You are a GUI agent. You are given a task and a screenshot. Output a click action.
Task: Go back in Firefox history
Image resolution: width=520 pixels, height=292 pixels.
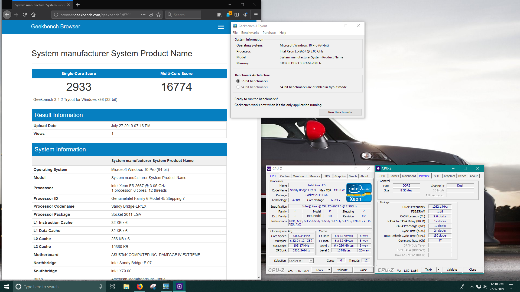pyautogui.click(x=7, y=15)
